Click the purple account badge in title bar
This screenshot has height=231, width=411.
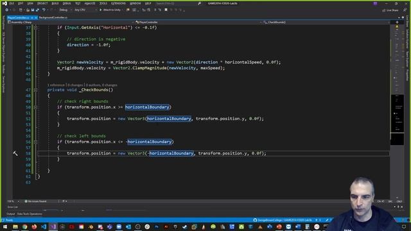click(375, 3)
